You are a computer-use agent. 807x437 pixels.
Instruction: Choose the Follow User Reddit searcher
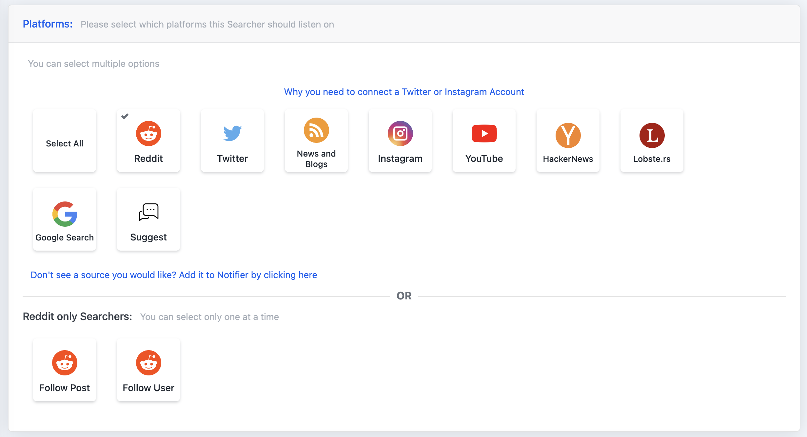click(x=148, y=370)
